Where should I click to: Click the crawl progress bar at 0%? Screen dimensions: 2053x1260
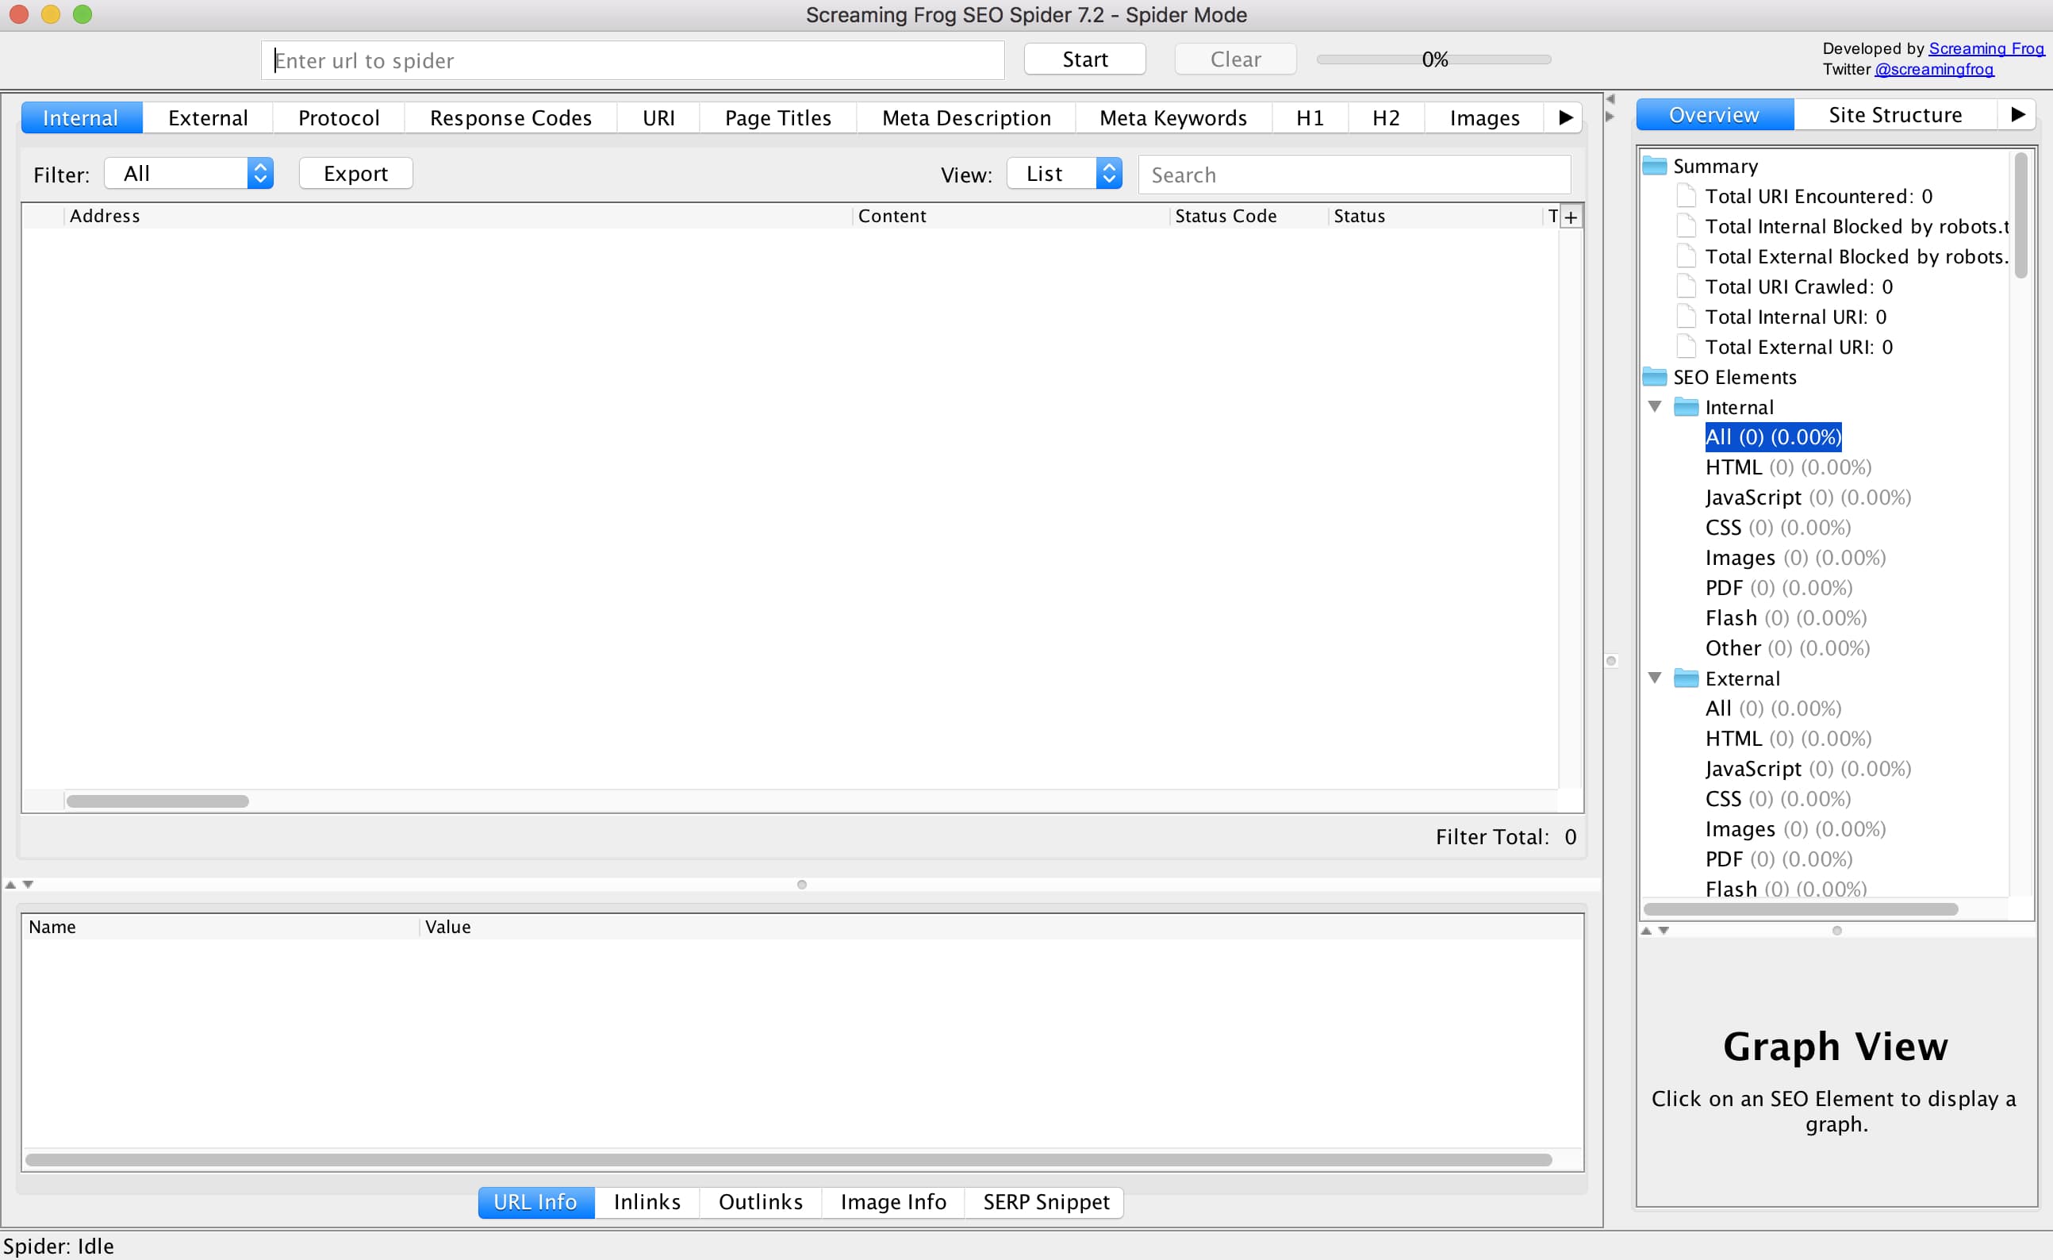[x=1434, y=60]
